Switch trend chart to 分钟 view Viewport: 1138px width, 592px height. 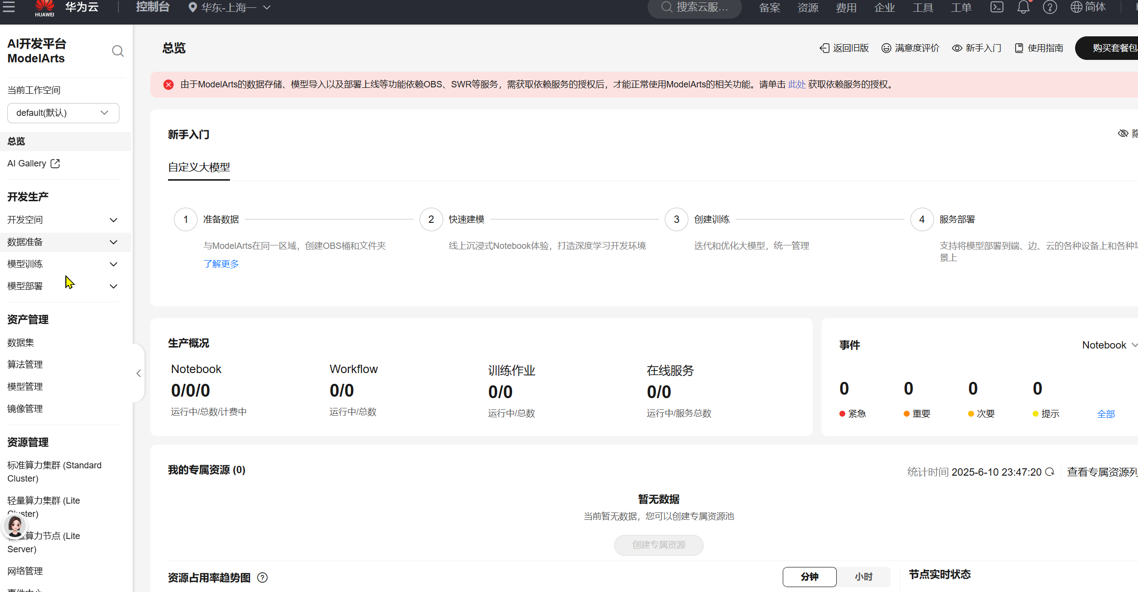(x=809, y=577)
